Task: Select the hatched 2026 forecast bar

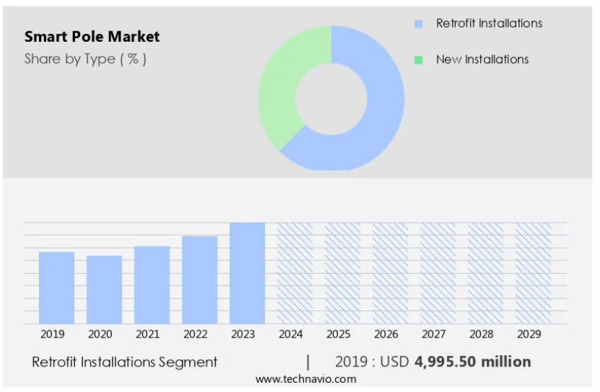Action: pos(390,273)
